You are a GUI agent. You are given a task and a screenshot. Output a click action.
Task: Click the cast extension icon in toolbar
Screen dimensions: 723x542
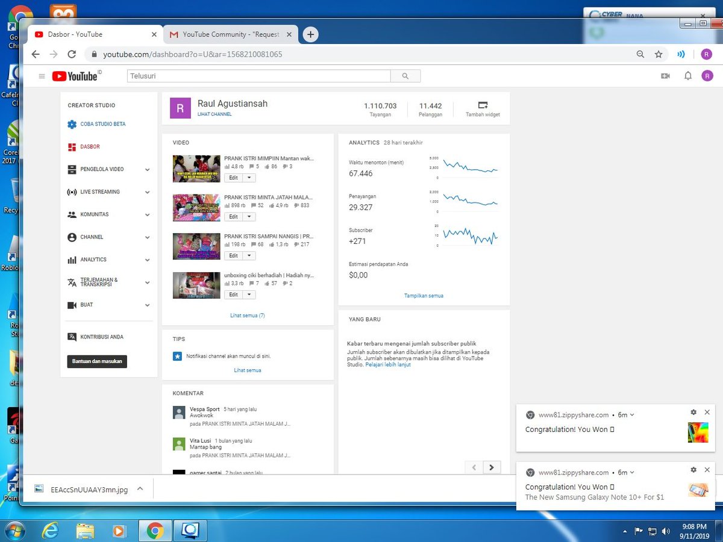681,54
